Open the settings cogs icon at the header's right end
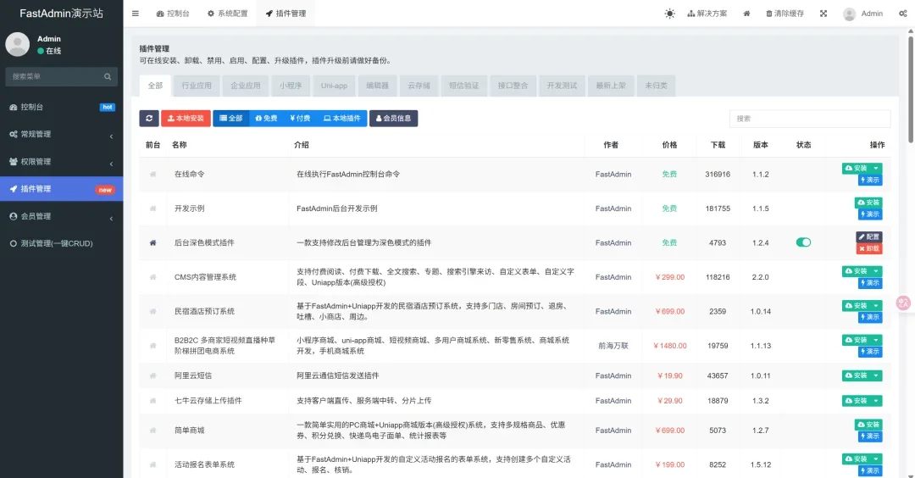Image resolution: width=915 pixels, height=478 pixels. [903, 14]
